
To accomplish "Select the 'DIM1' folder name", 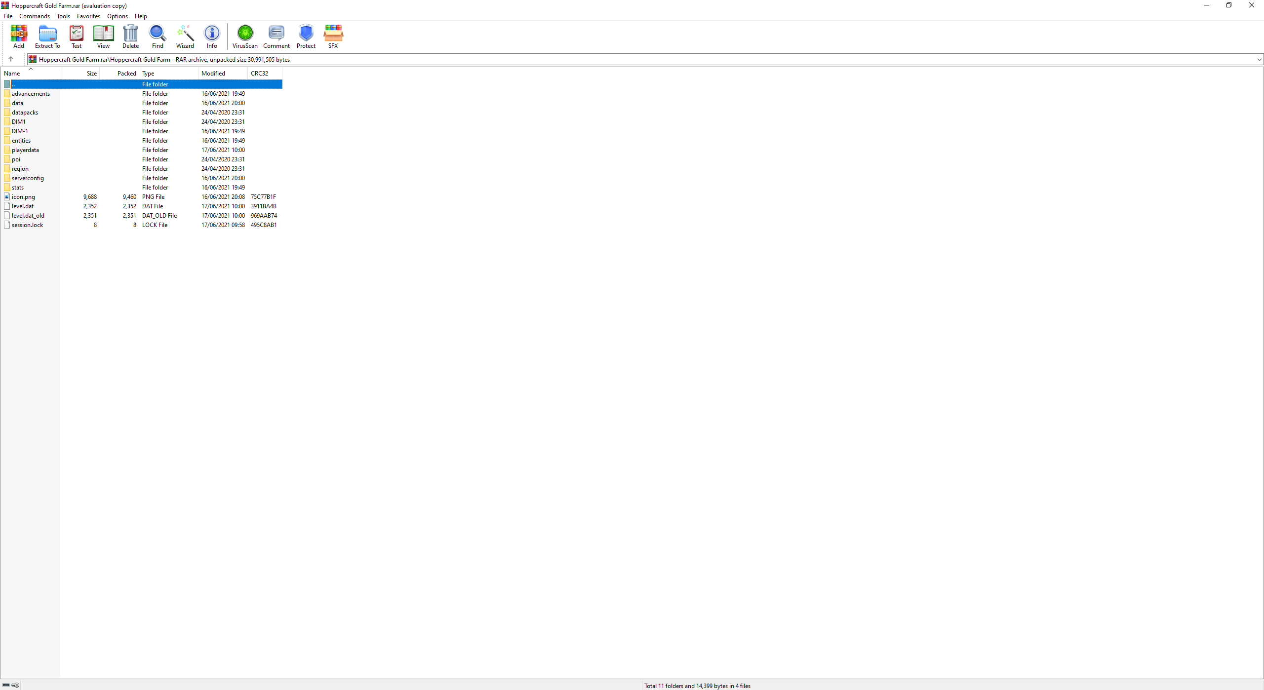I will coord(19,122).
